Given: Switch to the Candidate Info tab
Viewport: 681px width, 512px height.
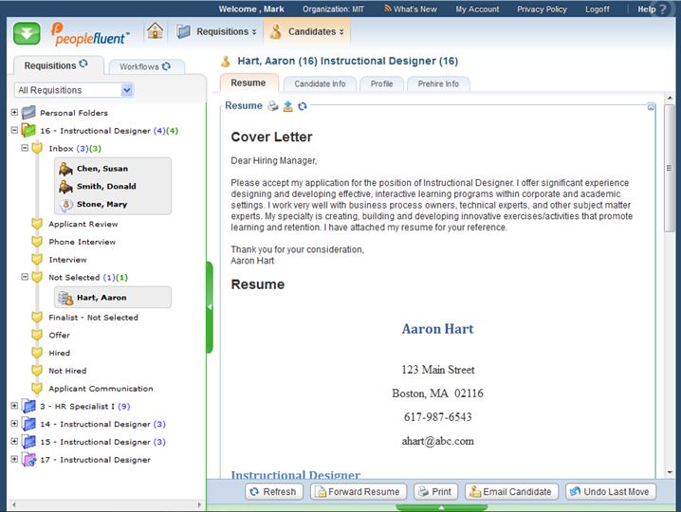Looking at the screenshot, I should (x=320, y=83).
